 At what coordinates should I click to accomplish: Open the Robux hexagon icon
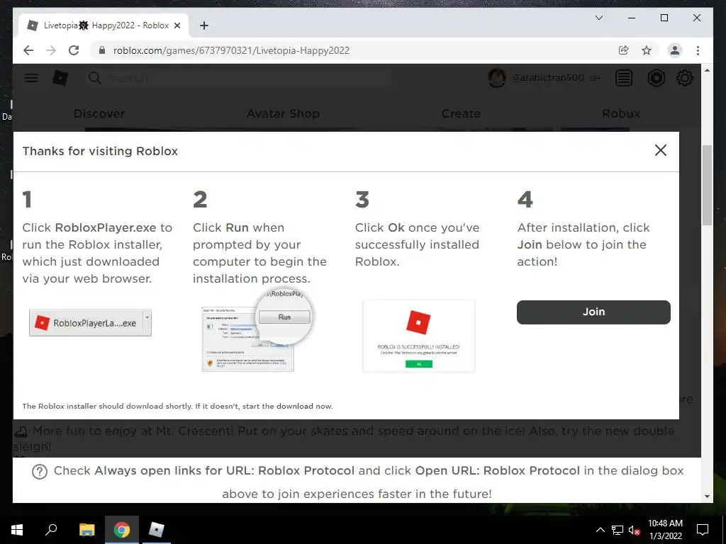[x=656, y=78]
